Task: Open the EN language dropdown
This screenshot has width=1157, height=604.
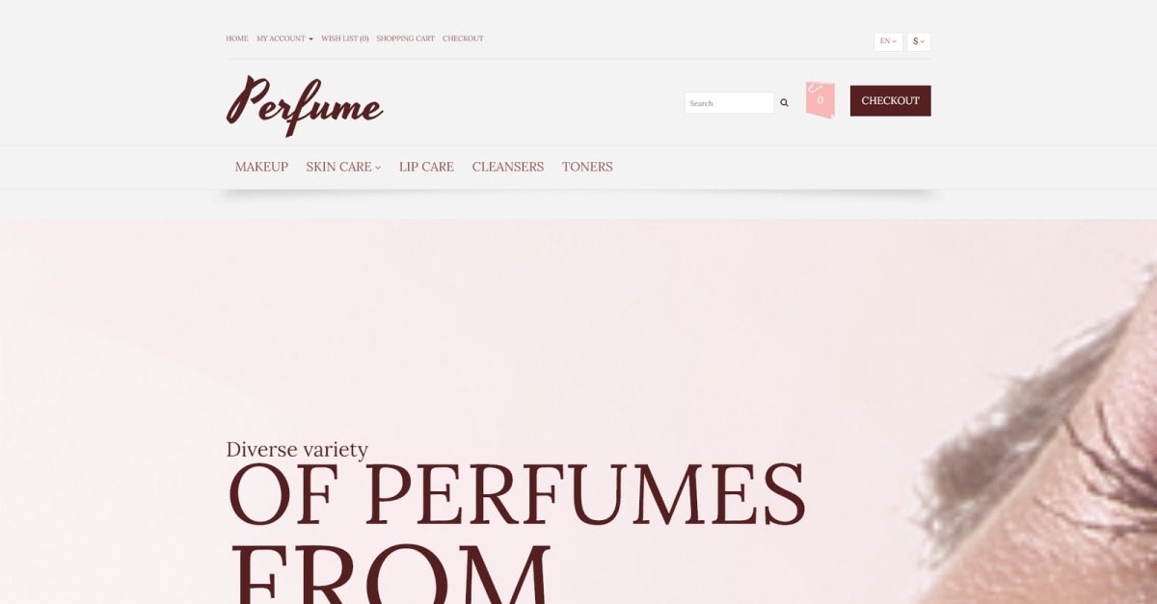Action: coord(888,41)
